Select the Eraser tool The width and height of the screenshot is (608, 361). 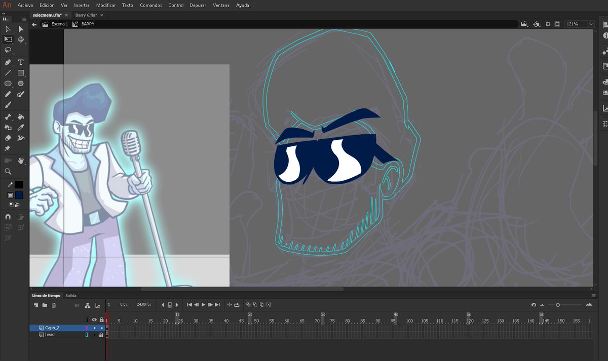click(8, 138)
